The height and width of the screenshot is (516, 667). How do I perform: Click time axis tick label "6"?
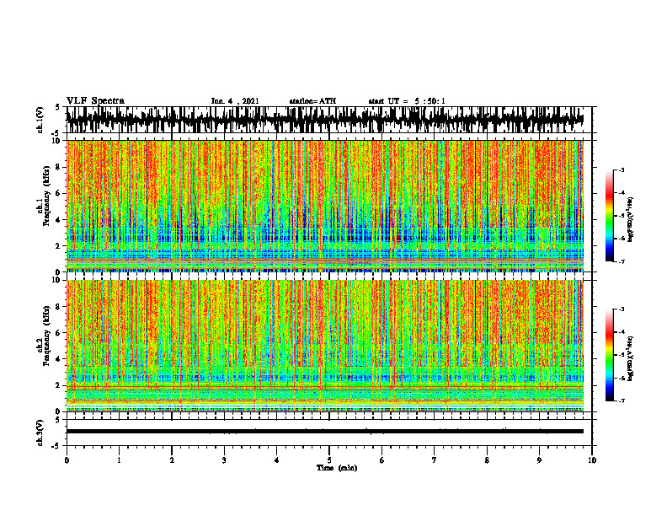coord(382,460)
